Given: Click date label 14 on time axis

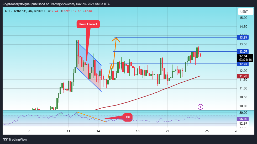Looking at the screenshot, I should [98, 131].
